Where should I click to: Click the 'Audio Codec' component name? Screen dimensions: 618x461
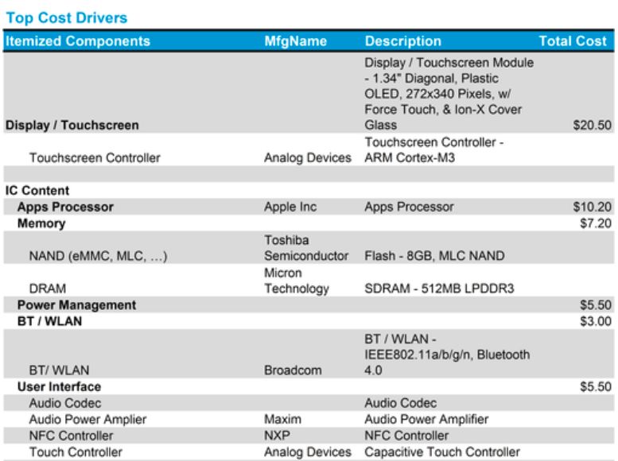pyautogui.click(x=65, y=403)
